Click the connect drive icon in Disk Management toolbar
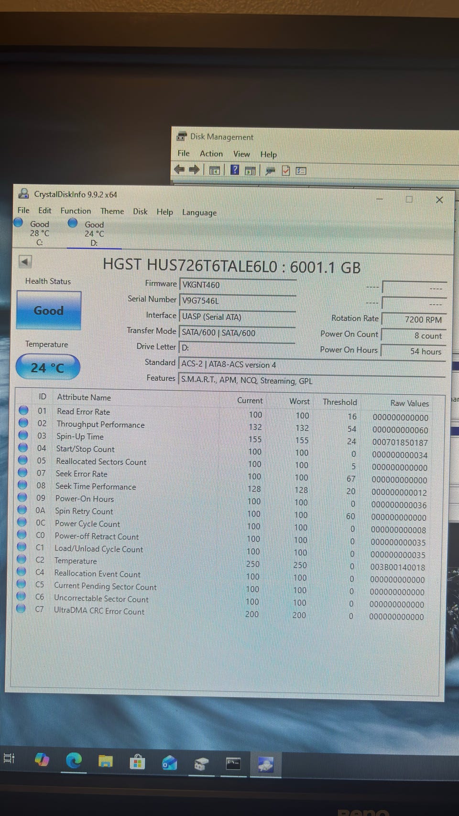Screen dimensions: 459x816 (x=270, y=171)
